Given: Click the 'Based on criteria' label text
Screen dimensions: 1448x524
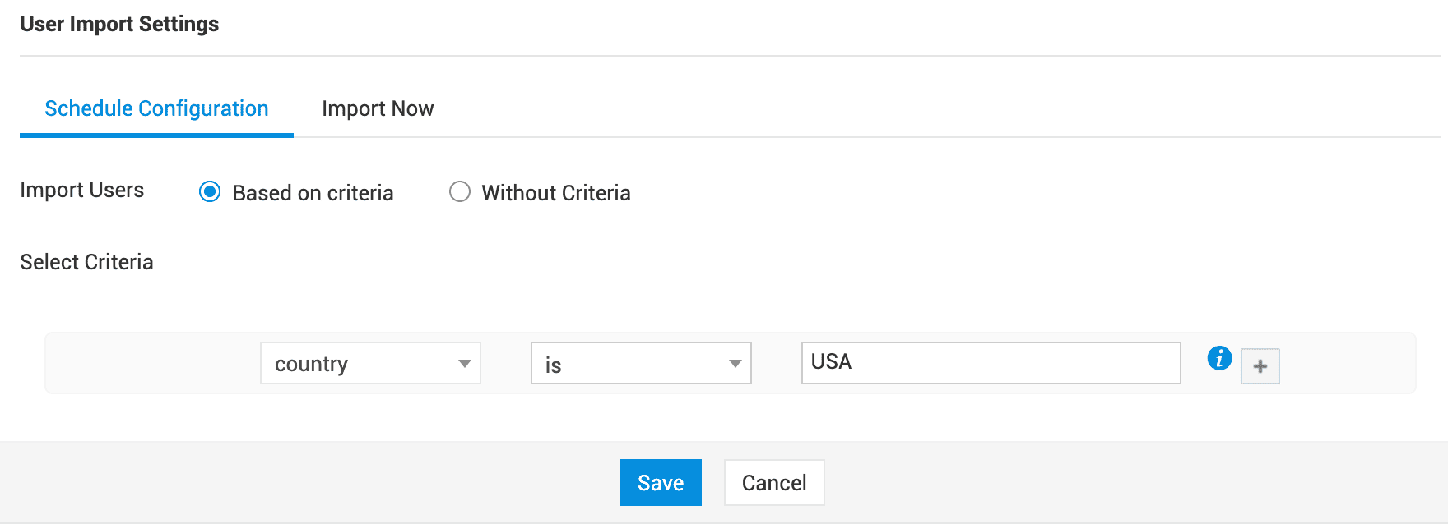Looking at the screenshot, I should 313,193.
